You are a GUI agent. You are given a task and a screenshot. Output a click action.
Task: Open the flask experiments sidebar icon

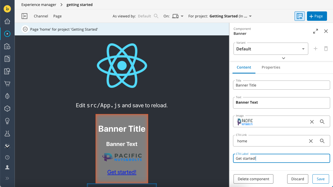pos(7,133)
